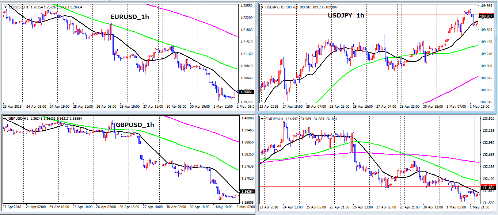Select the GBPUSD_1h text label
This screenshot has height=215, width=498.
click(x=135, y=125)
